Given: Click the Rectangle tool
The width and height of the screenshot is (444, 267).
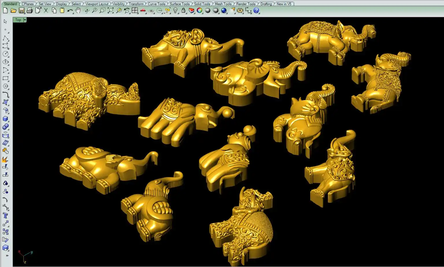Looking at the screenshot, I should pos(5,78).
